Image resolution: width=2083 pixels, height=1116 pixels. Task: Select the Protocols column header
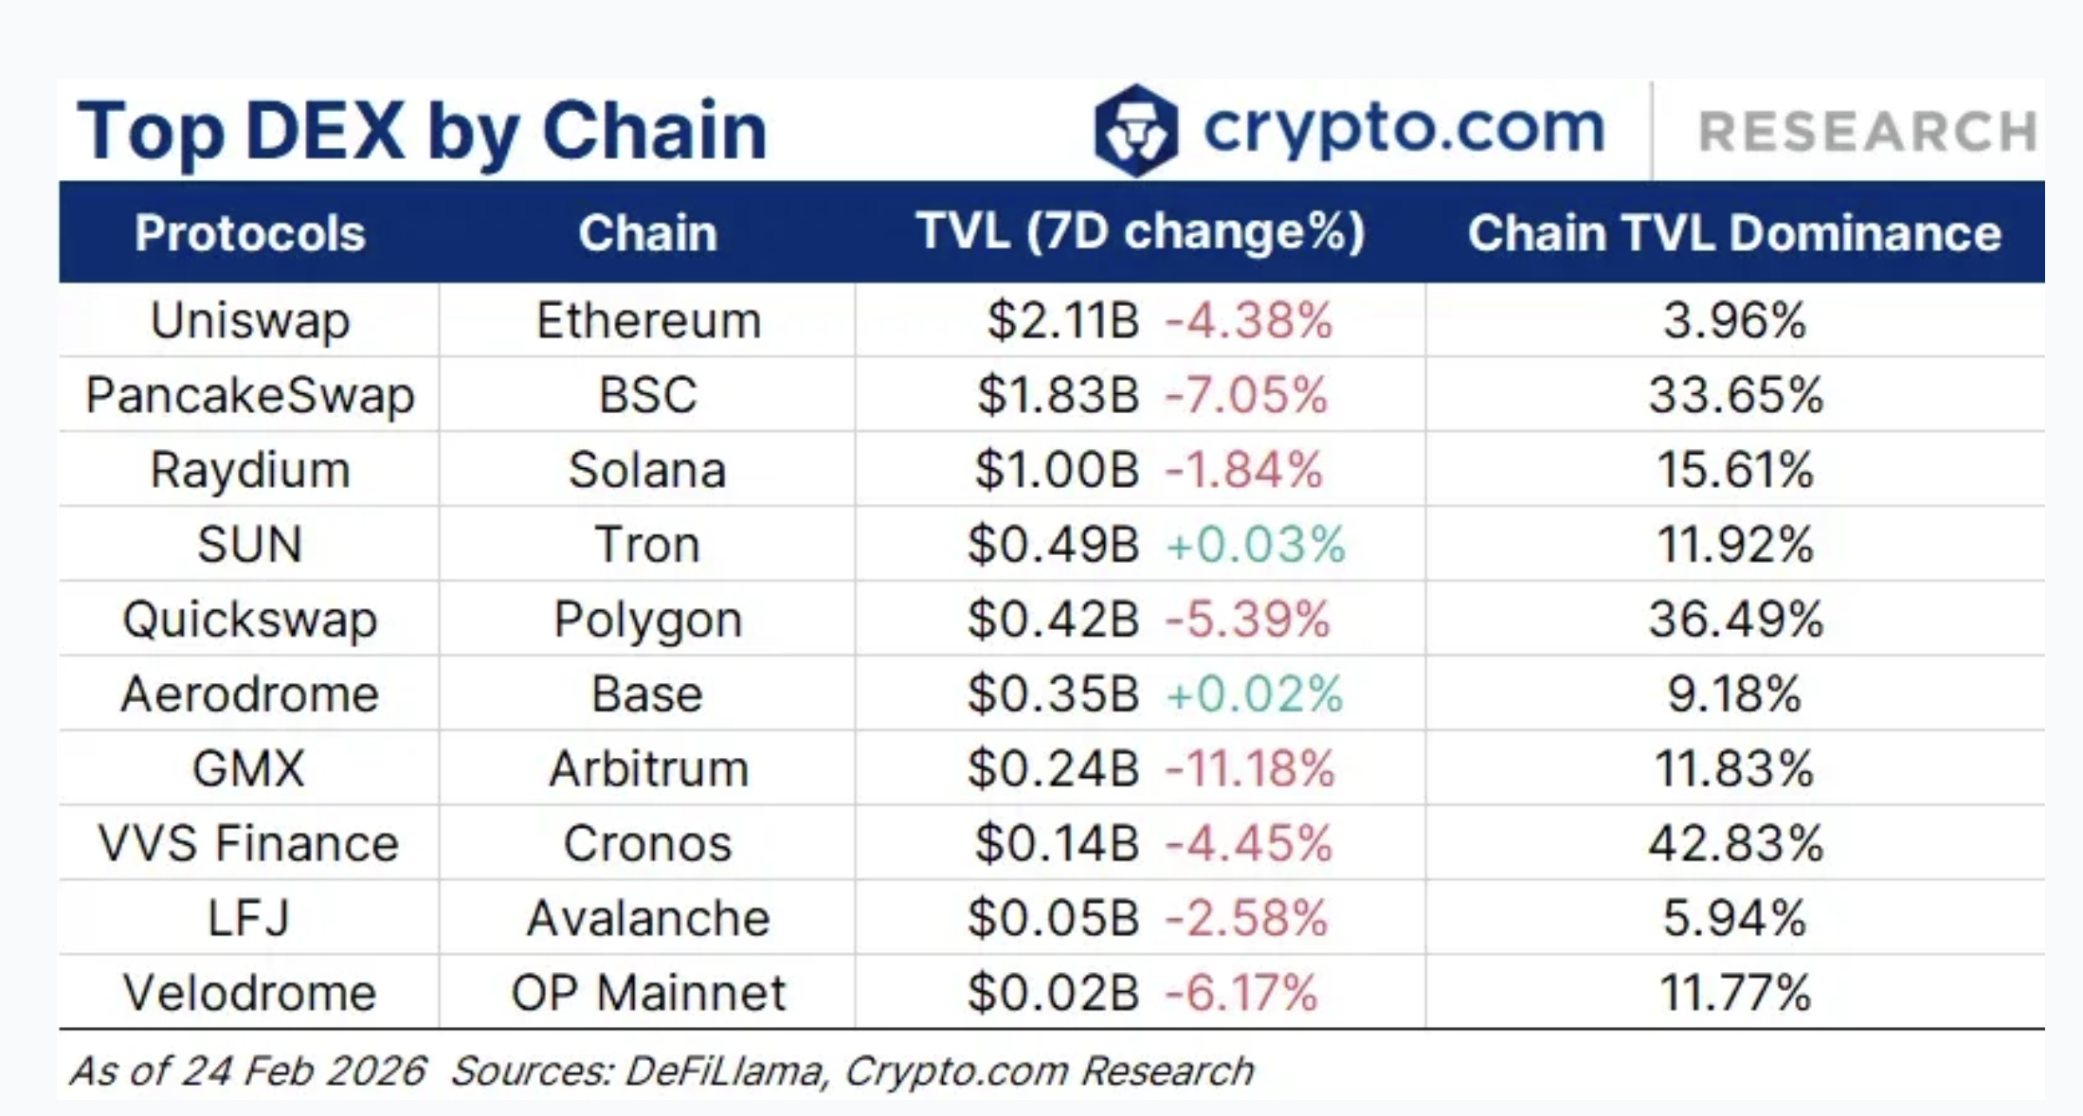coord(249,233)
